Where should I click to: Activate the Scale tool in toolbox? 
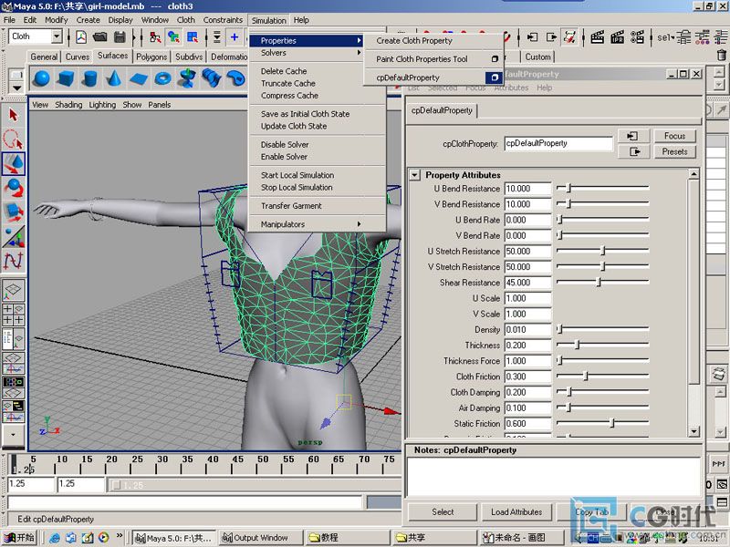[x=13, y=212]
